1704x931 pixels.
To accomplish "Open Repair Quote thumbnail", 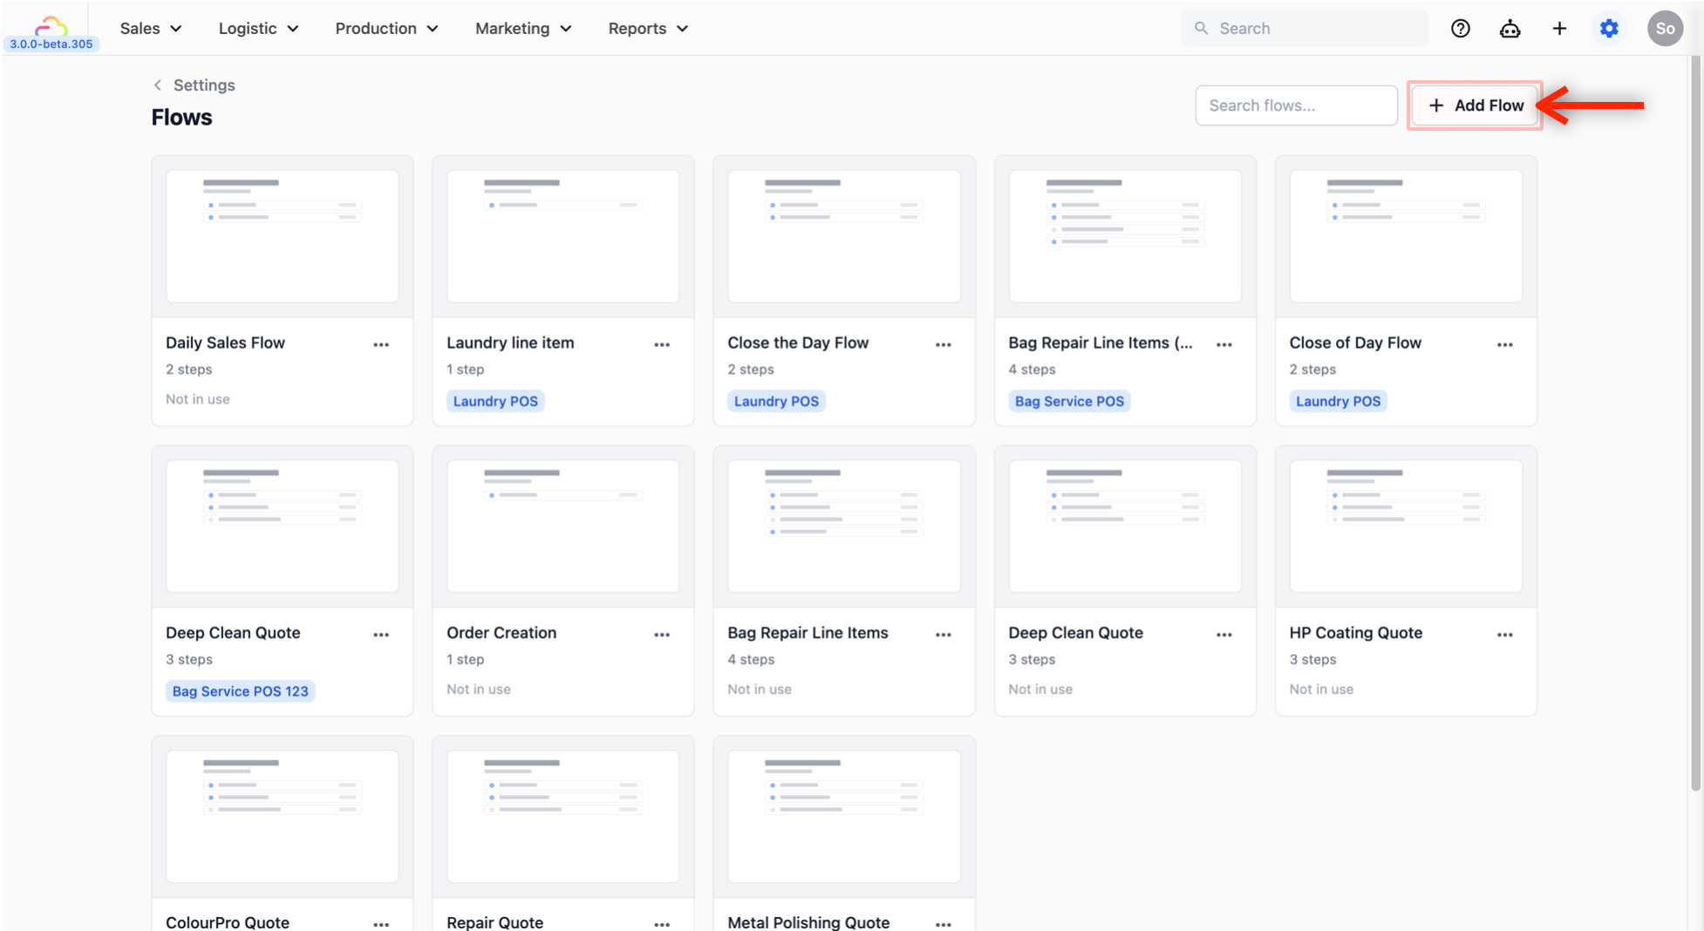I will (563, 817).
